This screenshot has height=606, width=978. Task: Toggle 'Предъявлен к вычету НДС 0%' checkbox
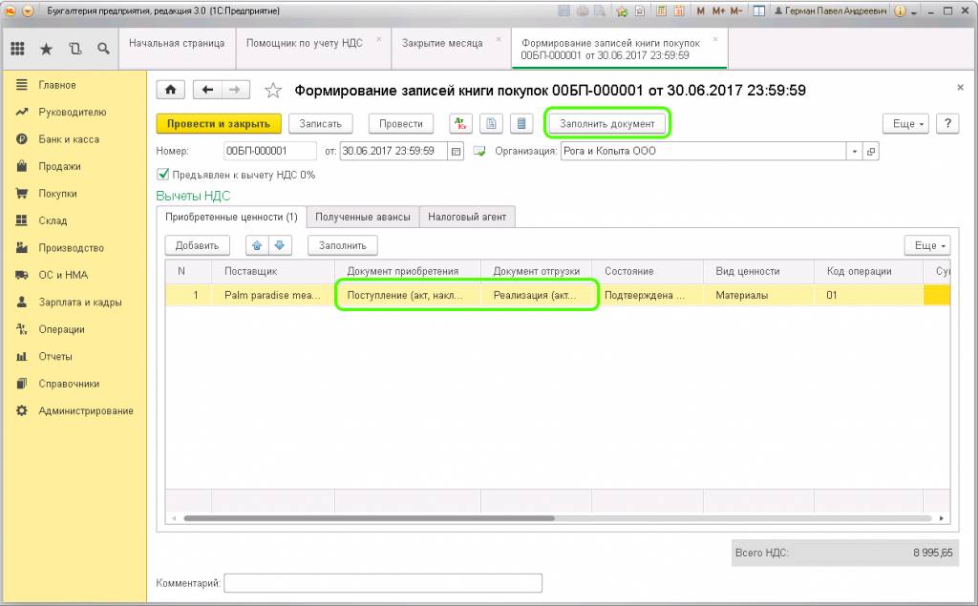coord(162,174)
